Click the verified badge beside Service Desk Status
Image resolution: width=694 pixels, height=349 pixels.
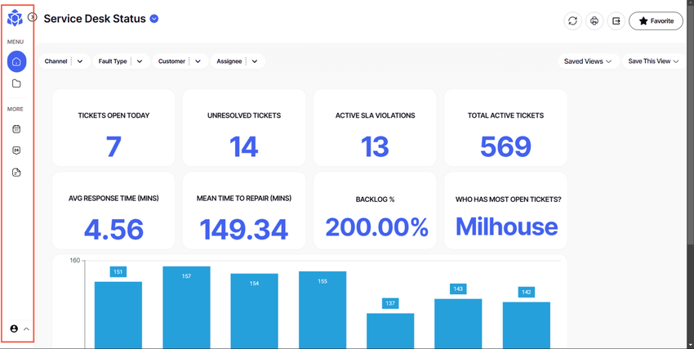154,19
